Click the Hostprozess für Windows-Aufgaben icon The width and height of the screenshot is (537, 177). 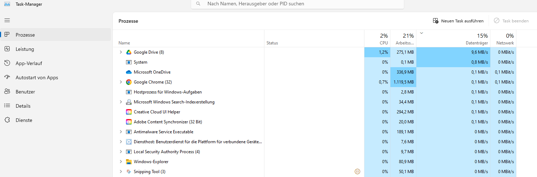[129, 92]
